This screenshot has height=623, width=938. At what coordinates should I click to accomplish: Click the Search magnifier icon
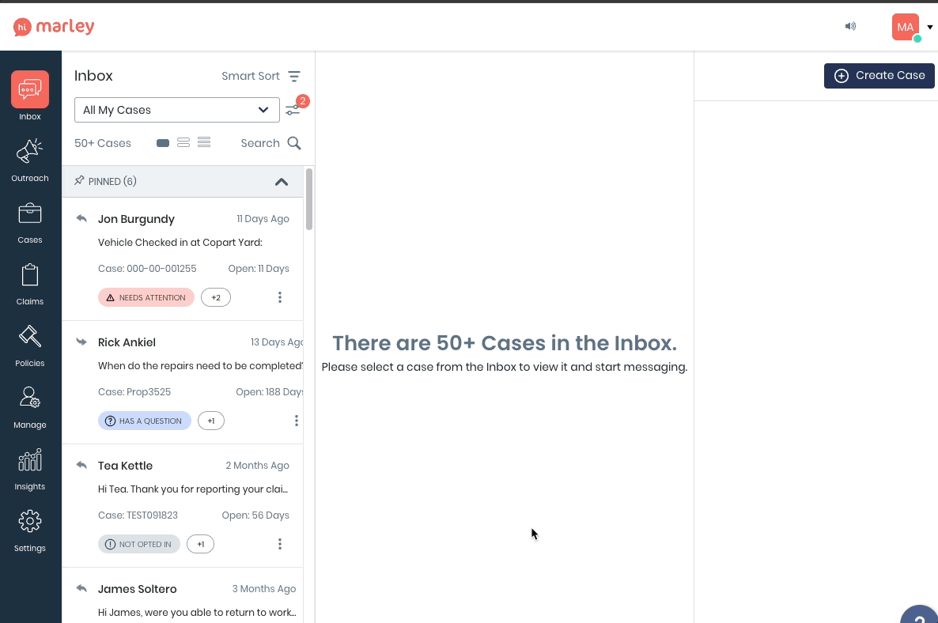tap(294, 143)
